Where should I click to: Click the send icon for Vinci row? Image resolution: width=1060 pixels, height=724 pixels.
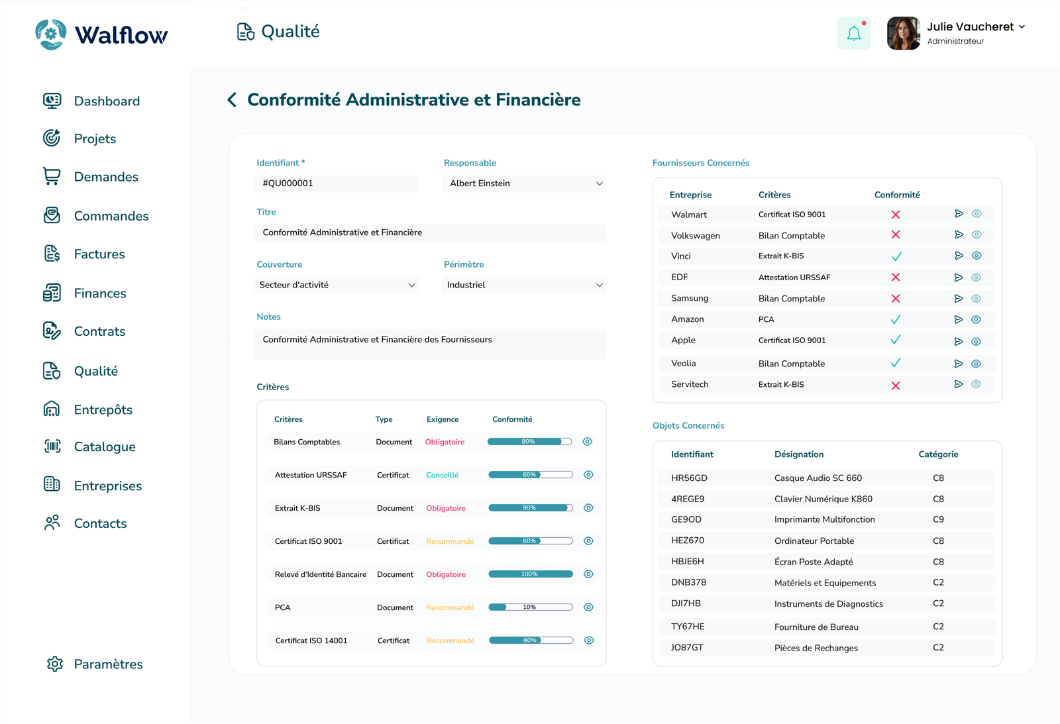(958, 256)
